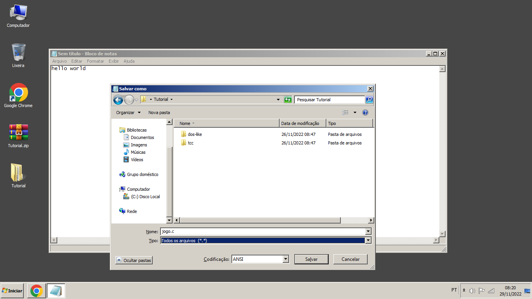Click the back arrow navigation button
Screen dimensions: 532x299
pos(118,100)
